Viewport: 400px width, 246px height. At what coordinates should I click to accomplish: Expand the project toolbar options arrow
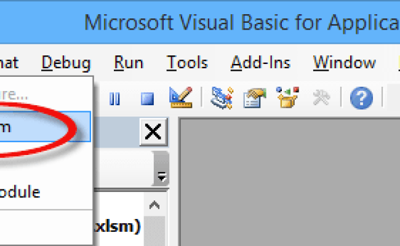(x=162, y=177)
